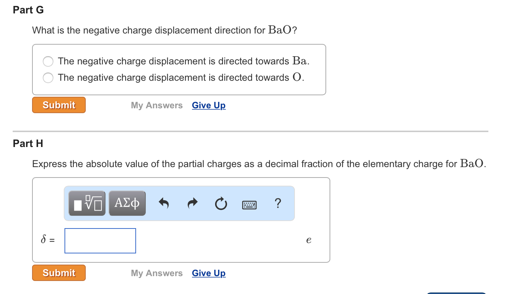The height and width of the screenshot is (294, 507).
Task: View My Answers for Part G
Action: (157, 105)
